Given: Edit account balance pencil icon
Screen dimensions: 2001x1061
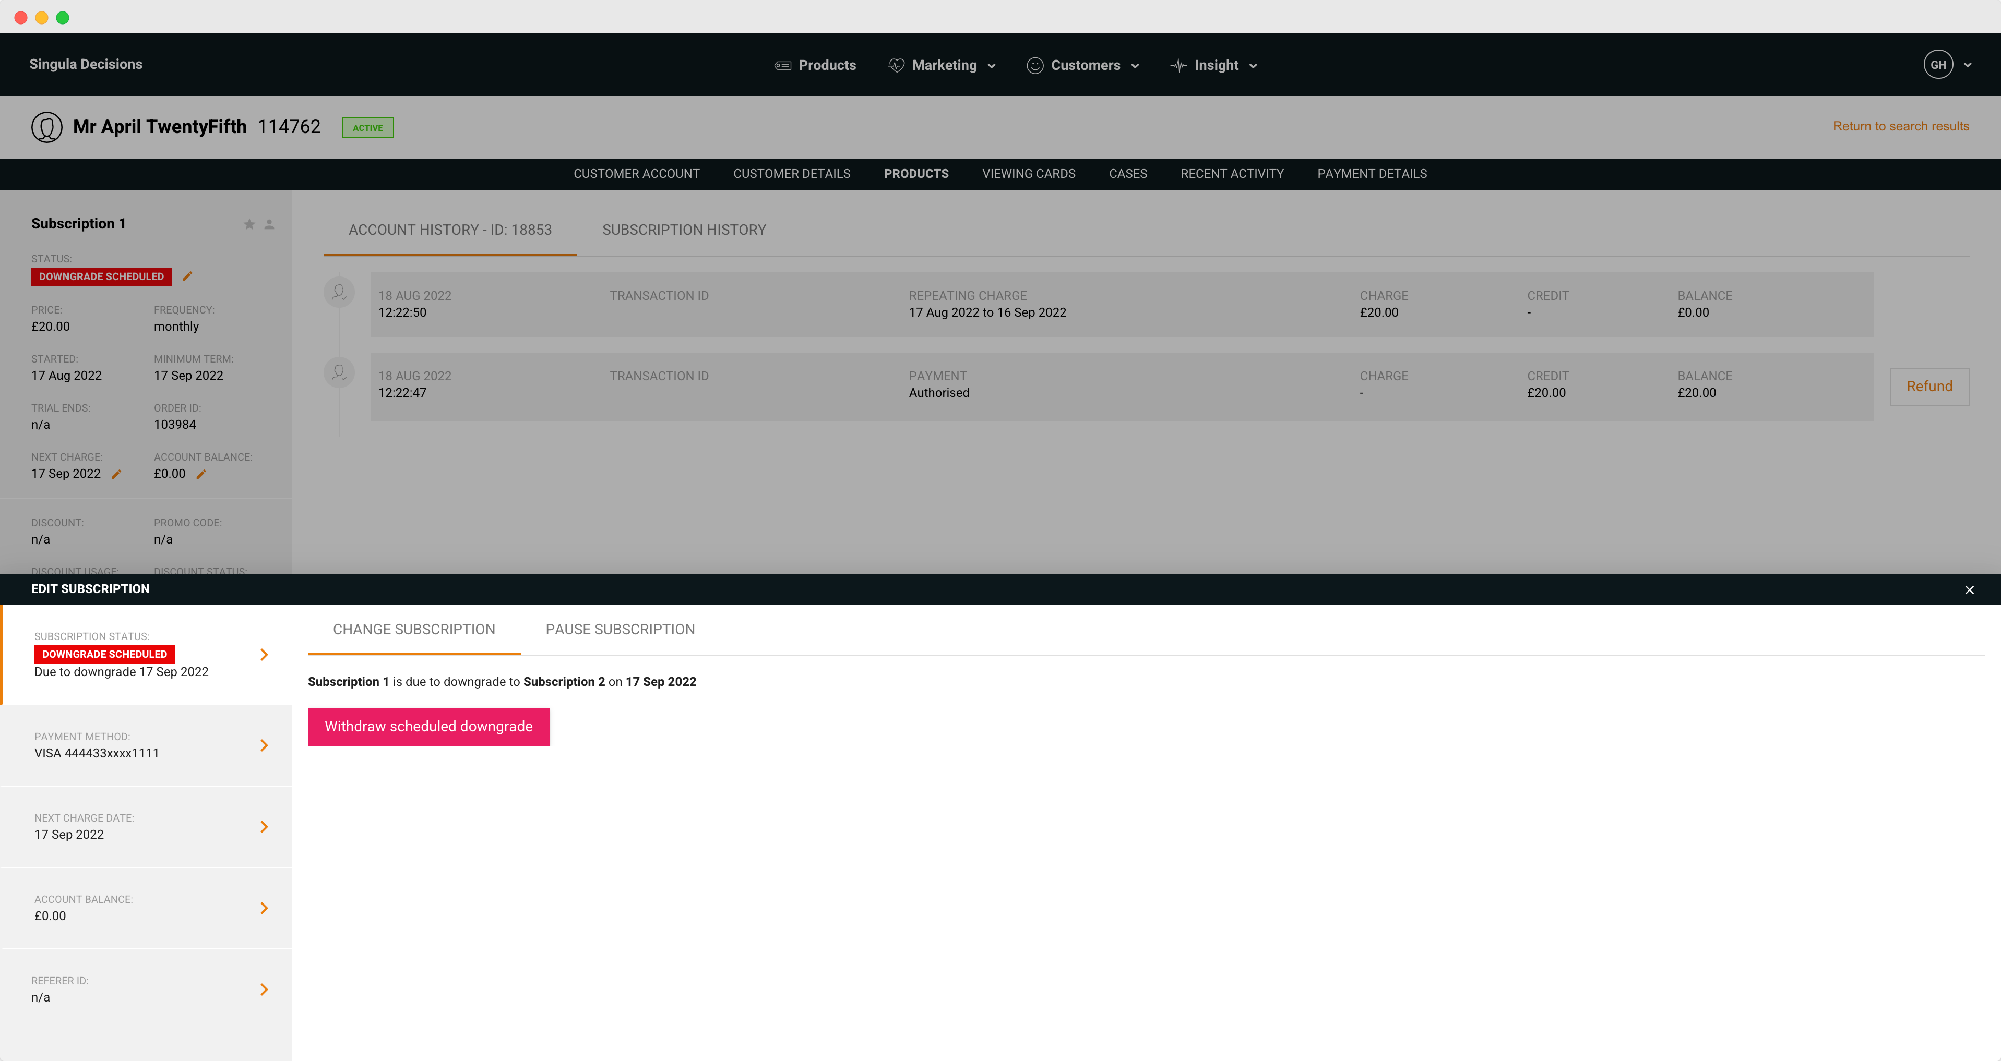Looking at the screenshot, I should [201, 474].
